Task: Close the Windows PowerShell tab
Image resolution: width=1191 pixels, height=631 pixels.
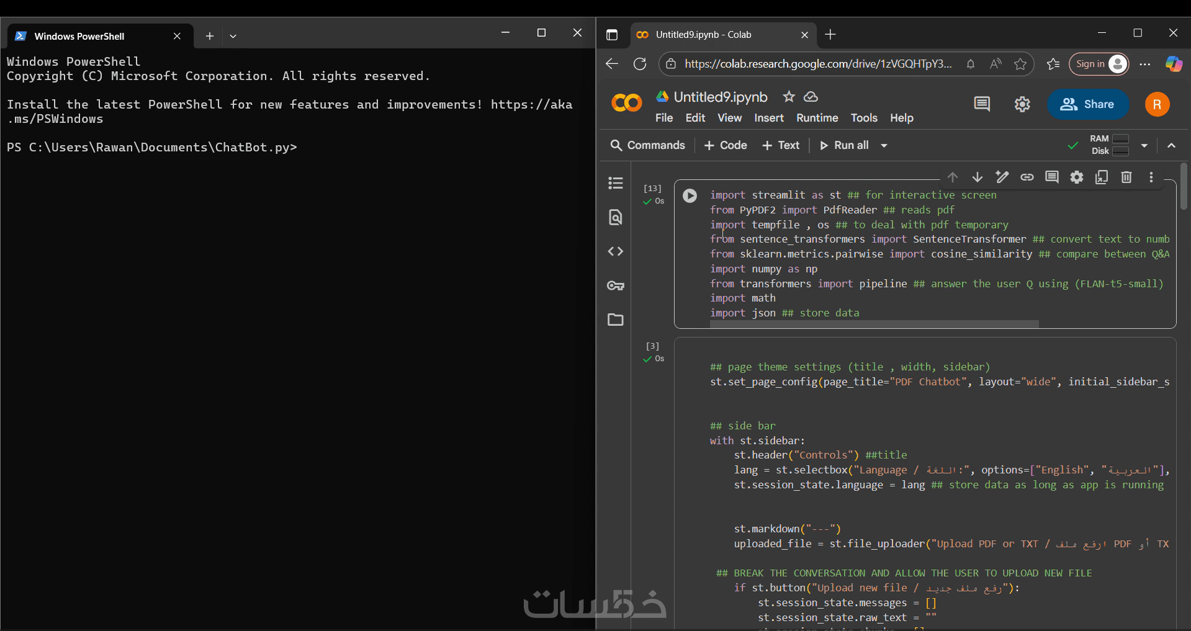Action: pyautogui.click(x=177, y=36)
